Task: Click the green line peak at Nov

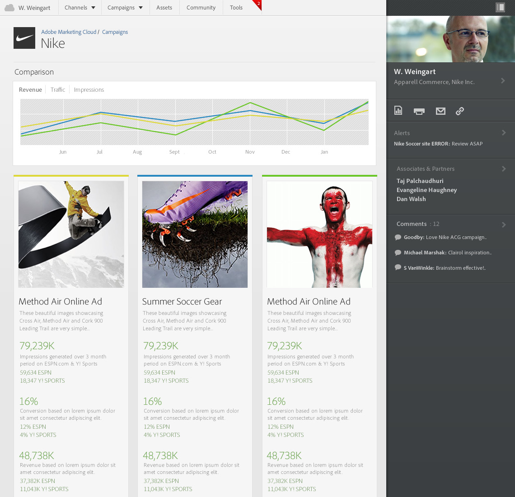Action: pos(250,103)
